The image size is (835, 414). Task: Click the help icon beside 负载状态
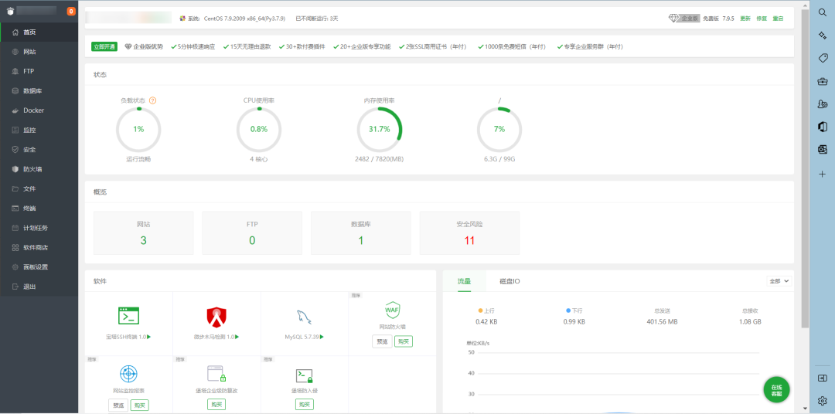coord(152,100)
